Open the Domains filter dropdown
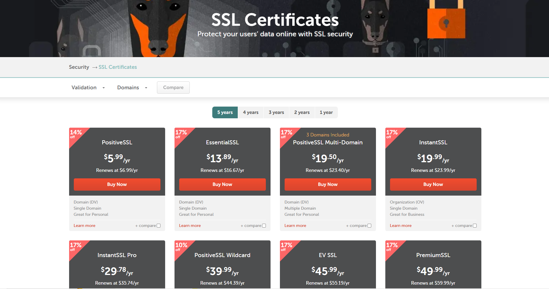The image size is (549, 289). [x=132, y=88]
